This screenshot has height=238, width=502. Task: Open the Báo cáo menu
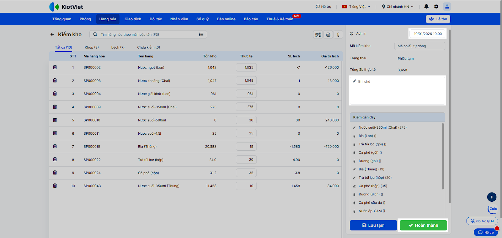point(251,19)
